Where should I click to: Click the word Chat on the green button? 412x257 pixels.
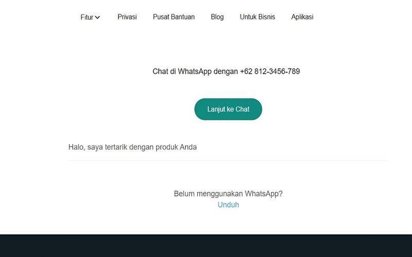pyautogui.click(x=243, y=109)
